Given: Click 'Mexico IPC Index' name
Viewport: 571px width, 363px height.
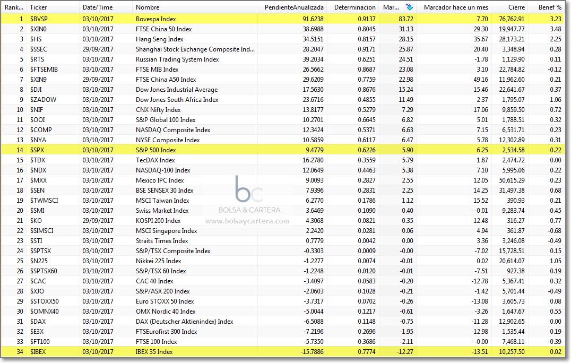Looking at the screenshot, I should (x=160, y=180).
